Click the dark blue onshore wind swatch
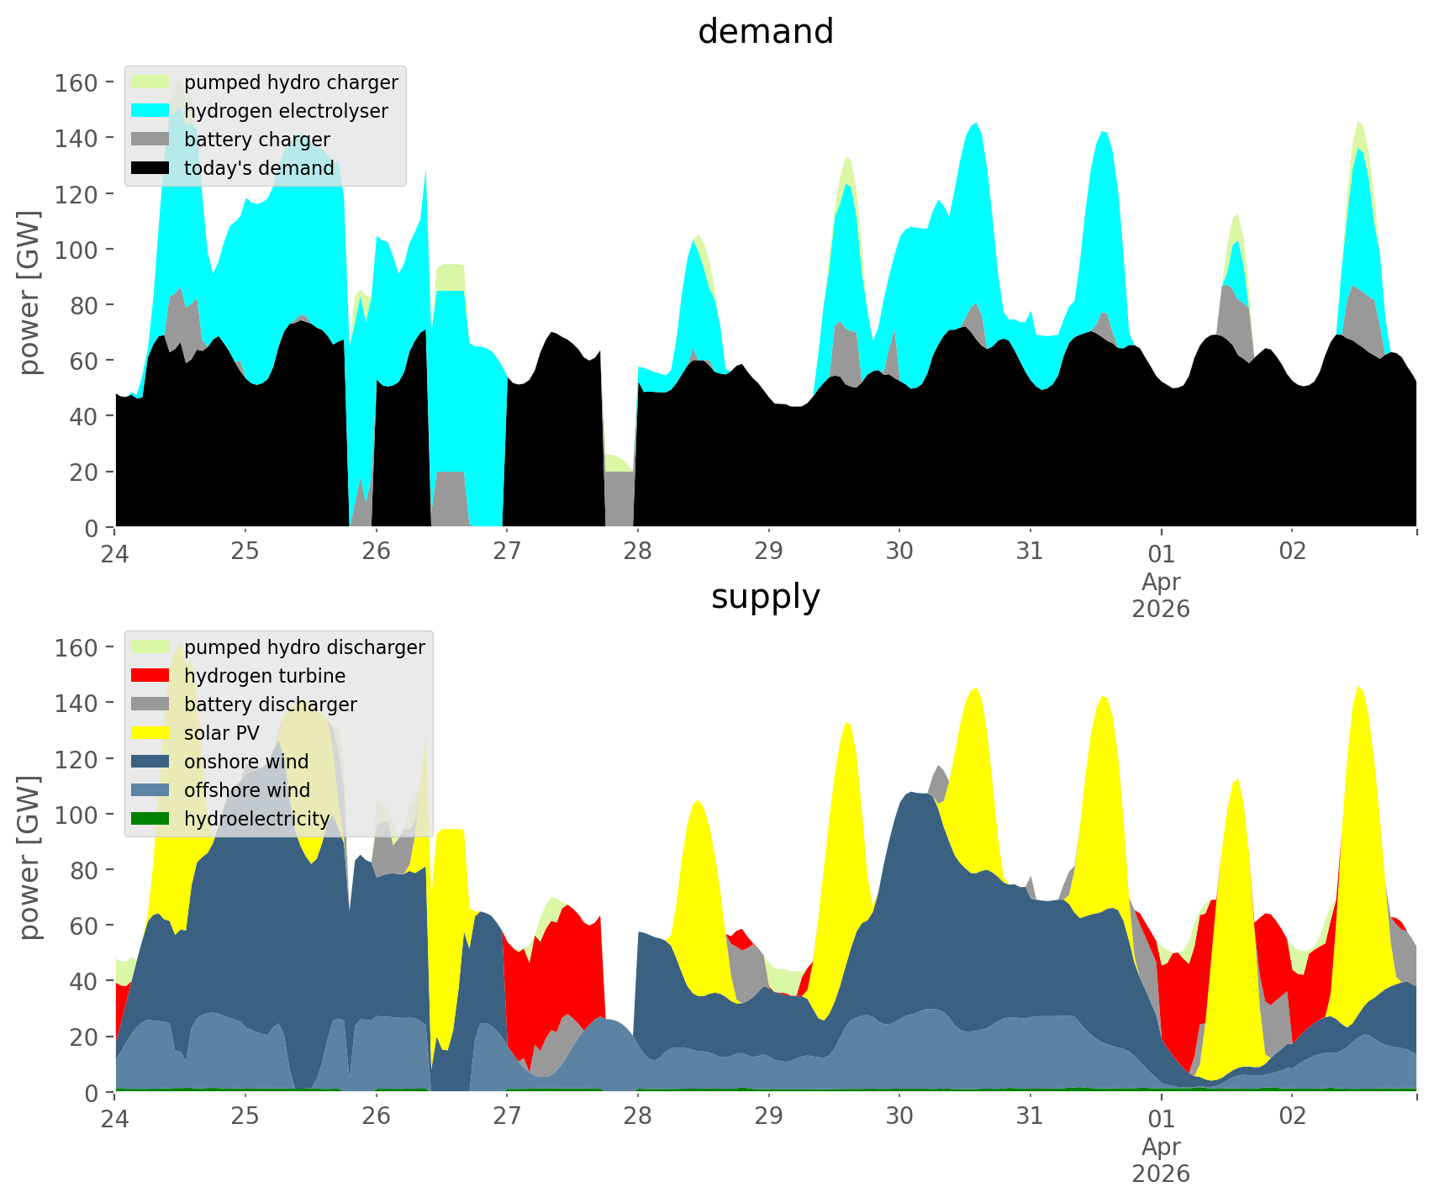The width and height of the screenshot is (1434, 1203). (x=150, y=762)
